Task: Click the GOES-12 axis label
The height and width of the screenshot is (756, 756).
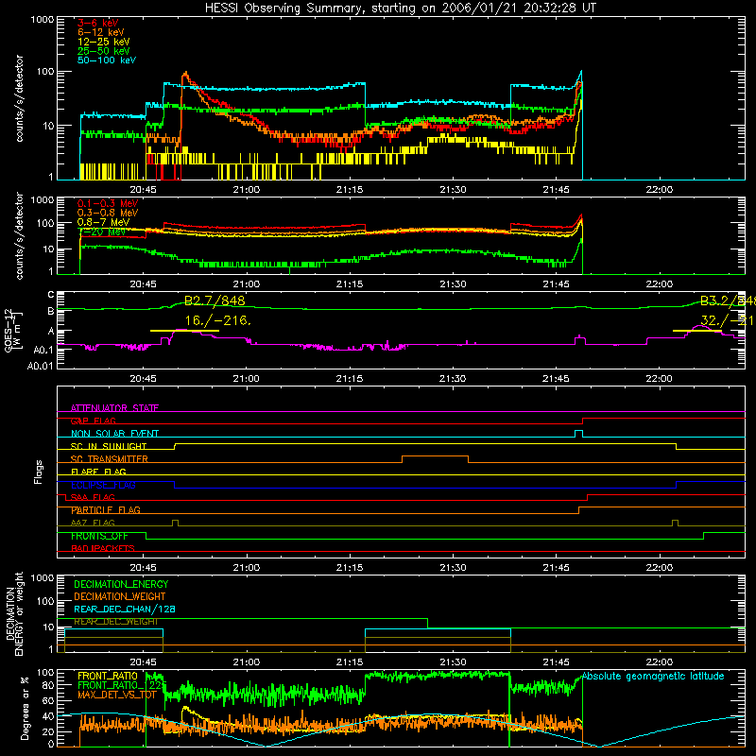Action: tap(13, 331)
